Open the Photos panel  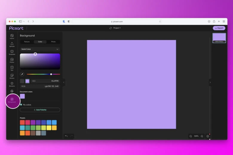point(12,60)
